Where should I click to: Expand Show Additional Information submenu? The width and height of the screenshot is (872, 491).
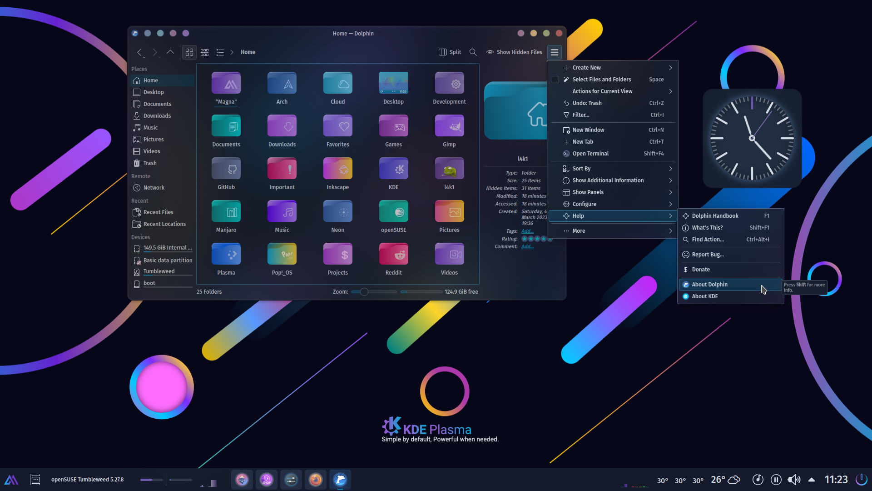coord(613,180)
